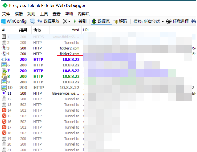The image size is (197, 152).
Task: Click 502 result in row 13
Action: pyautogui.click(x=23, y=105)
